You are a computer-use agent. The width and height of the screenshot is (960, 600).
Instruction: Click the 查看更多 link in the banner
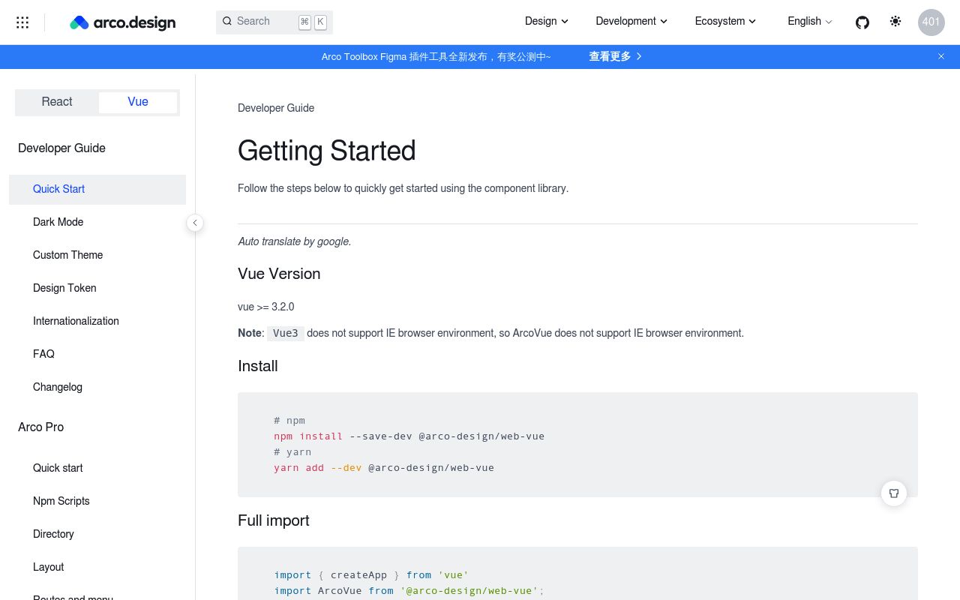615,56
